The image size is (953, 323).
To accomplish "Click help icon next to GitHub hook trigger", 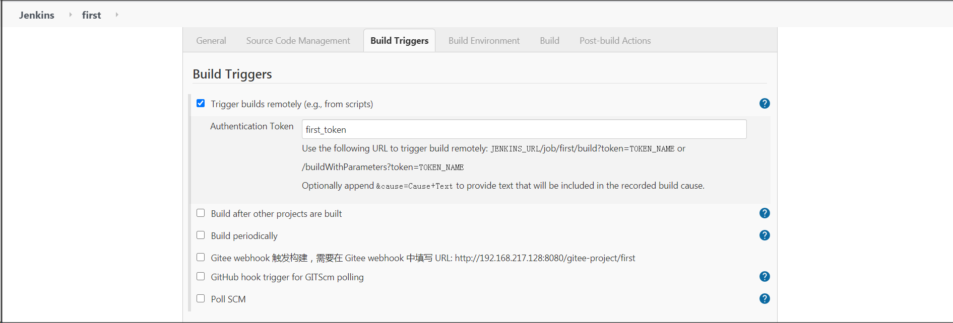I will (765, 276).
